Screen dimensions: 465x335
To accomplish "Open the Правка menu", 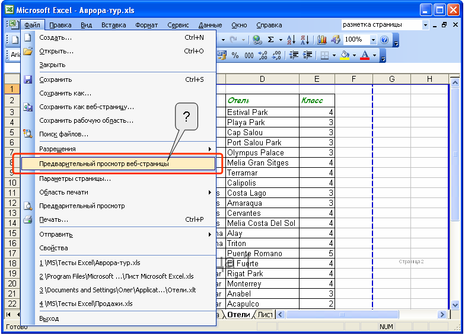I will (60, 25).
